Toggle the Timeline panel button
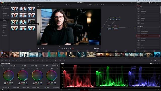161x91 pixels. pos(133,3)
